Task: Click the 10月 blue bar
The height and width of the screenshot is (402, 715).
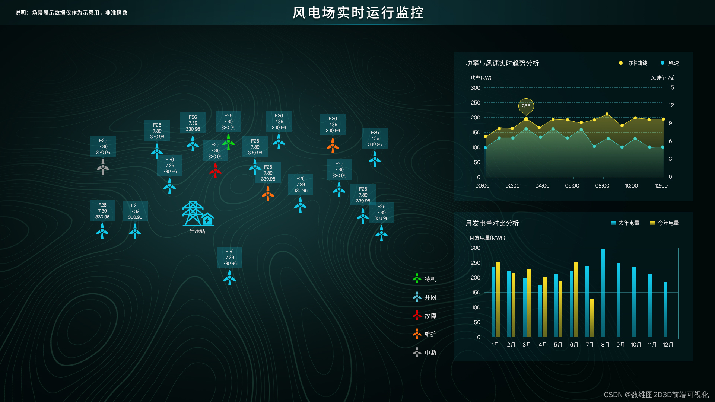Action: 634,302
